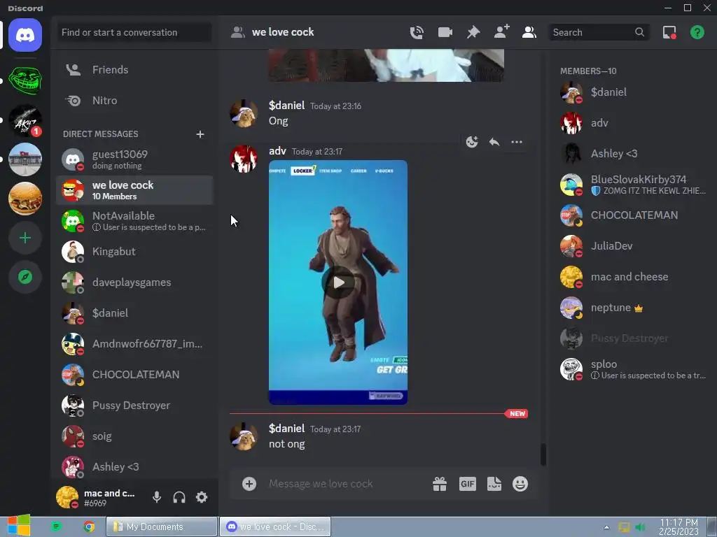Select $daniel in members list
This screenshot has width=717, height=537.
(633, 92)
